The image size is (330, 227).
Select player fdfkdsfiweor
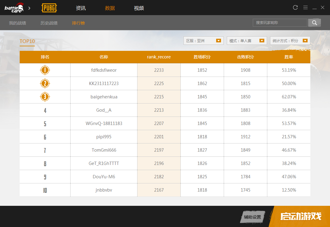104,70
